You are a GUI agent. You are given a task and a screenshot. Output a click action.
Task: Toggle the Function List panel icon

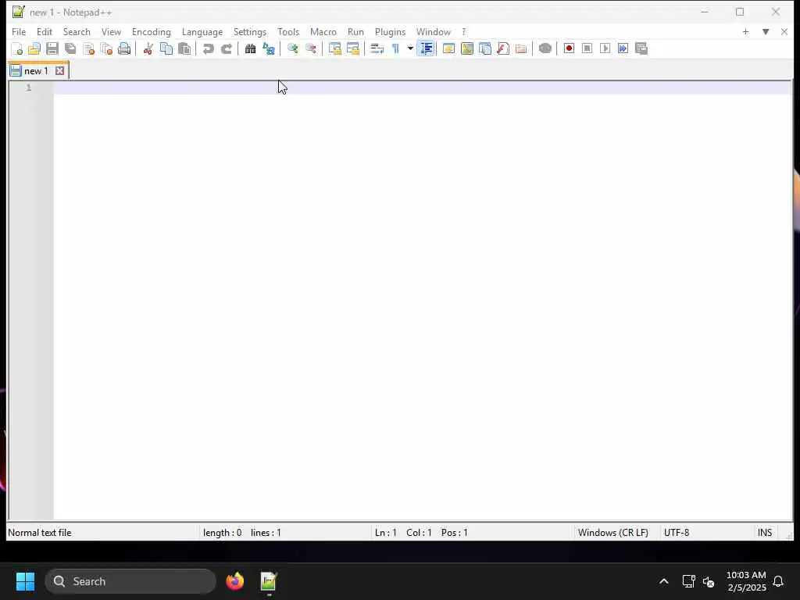[503, 48]
